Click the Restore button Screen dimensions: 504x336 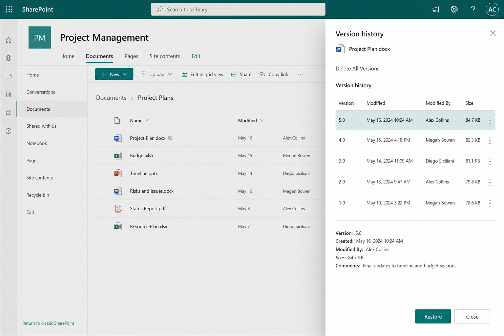(x=433, y=316)
